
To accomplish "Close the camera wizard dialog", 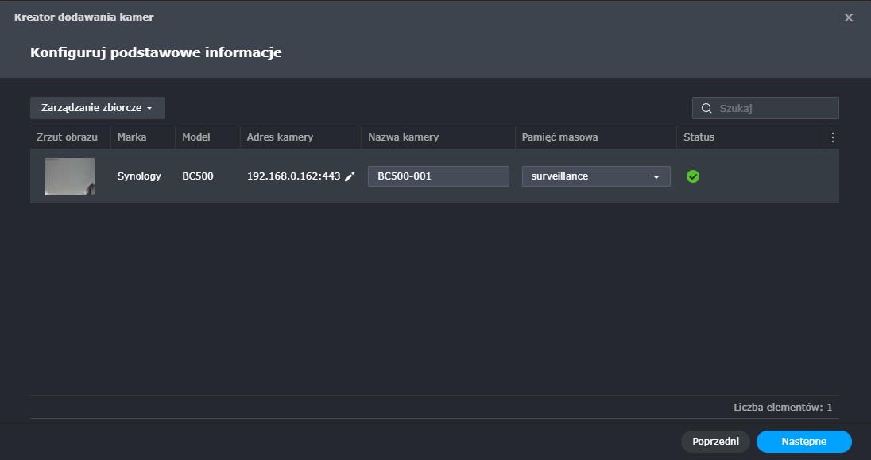I will click(x=848, y=17).
